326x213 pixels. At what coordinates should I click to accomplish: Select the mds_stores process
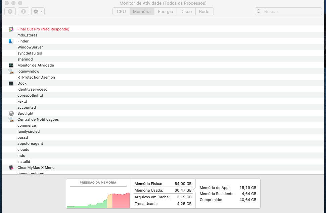28,35
